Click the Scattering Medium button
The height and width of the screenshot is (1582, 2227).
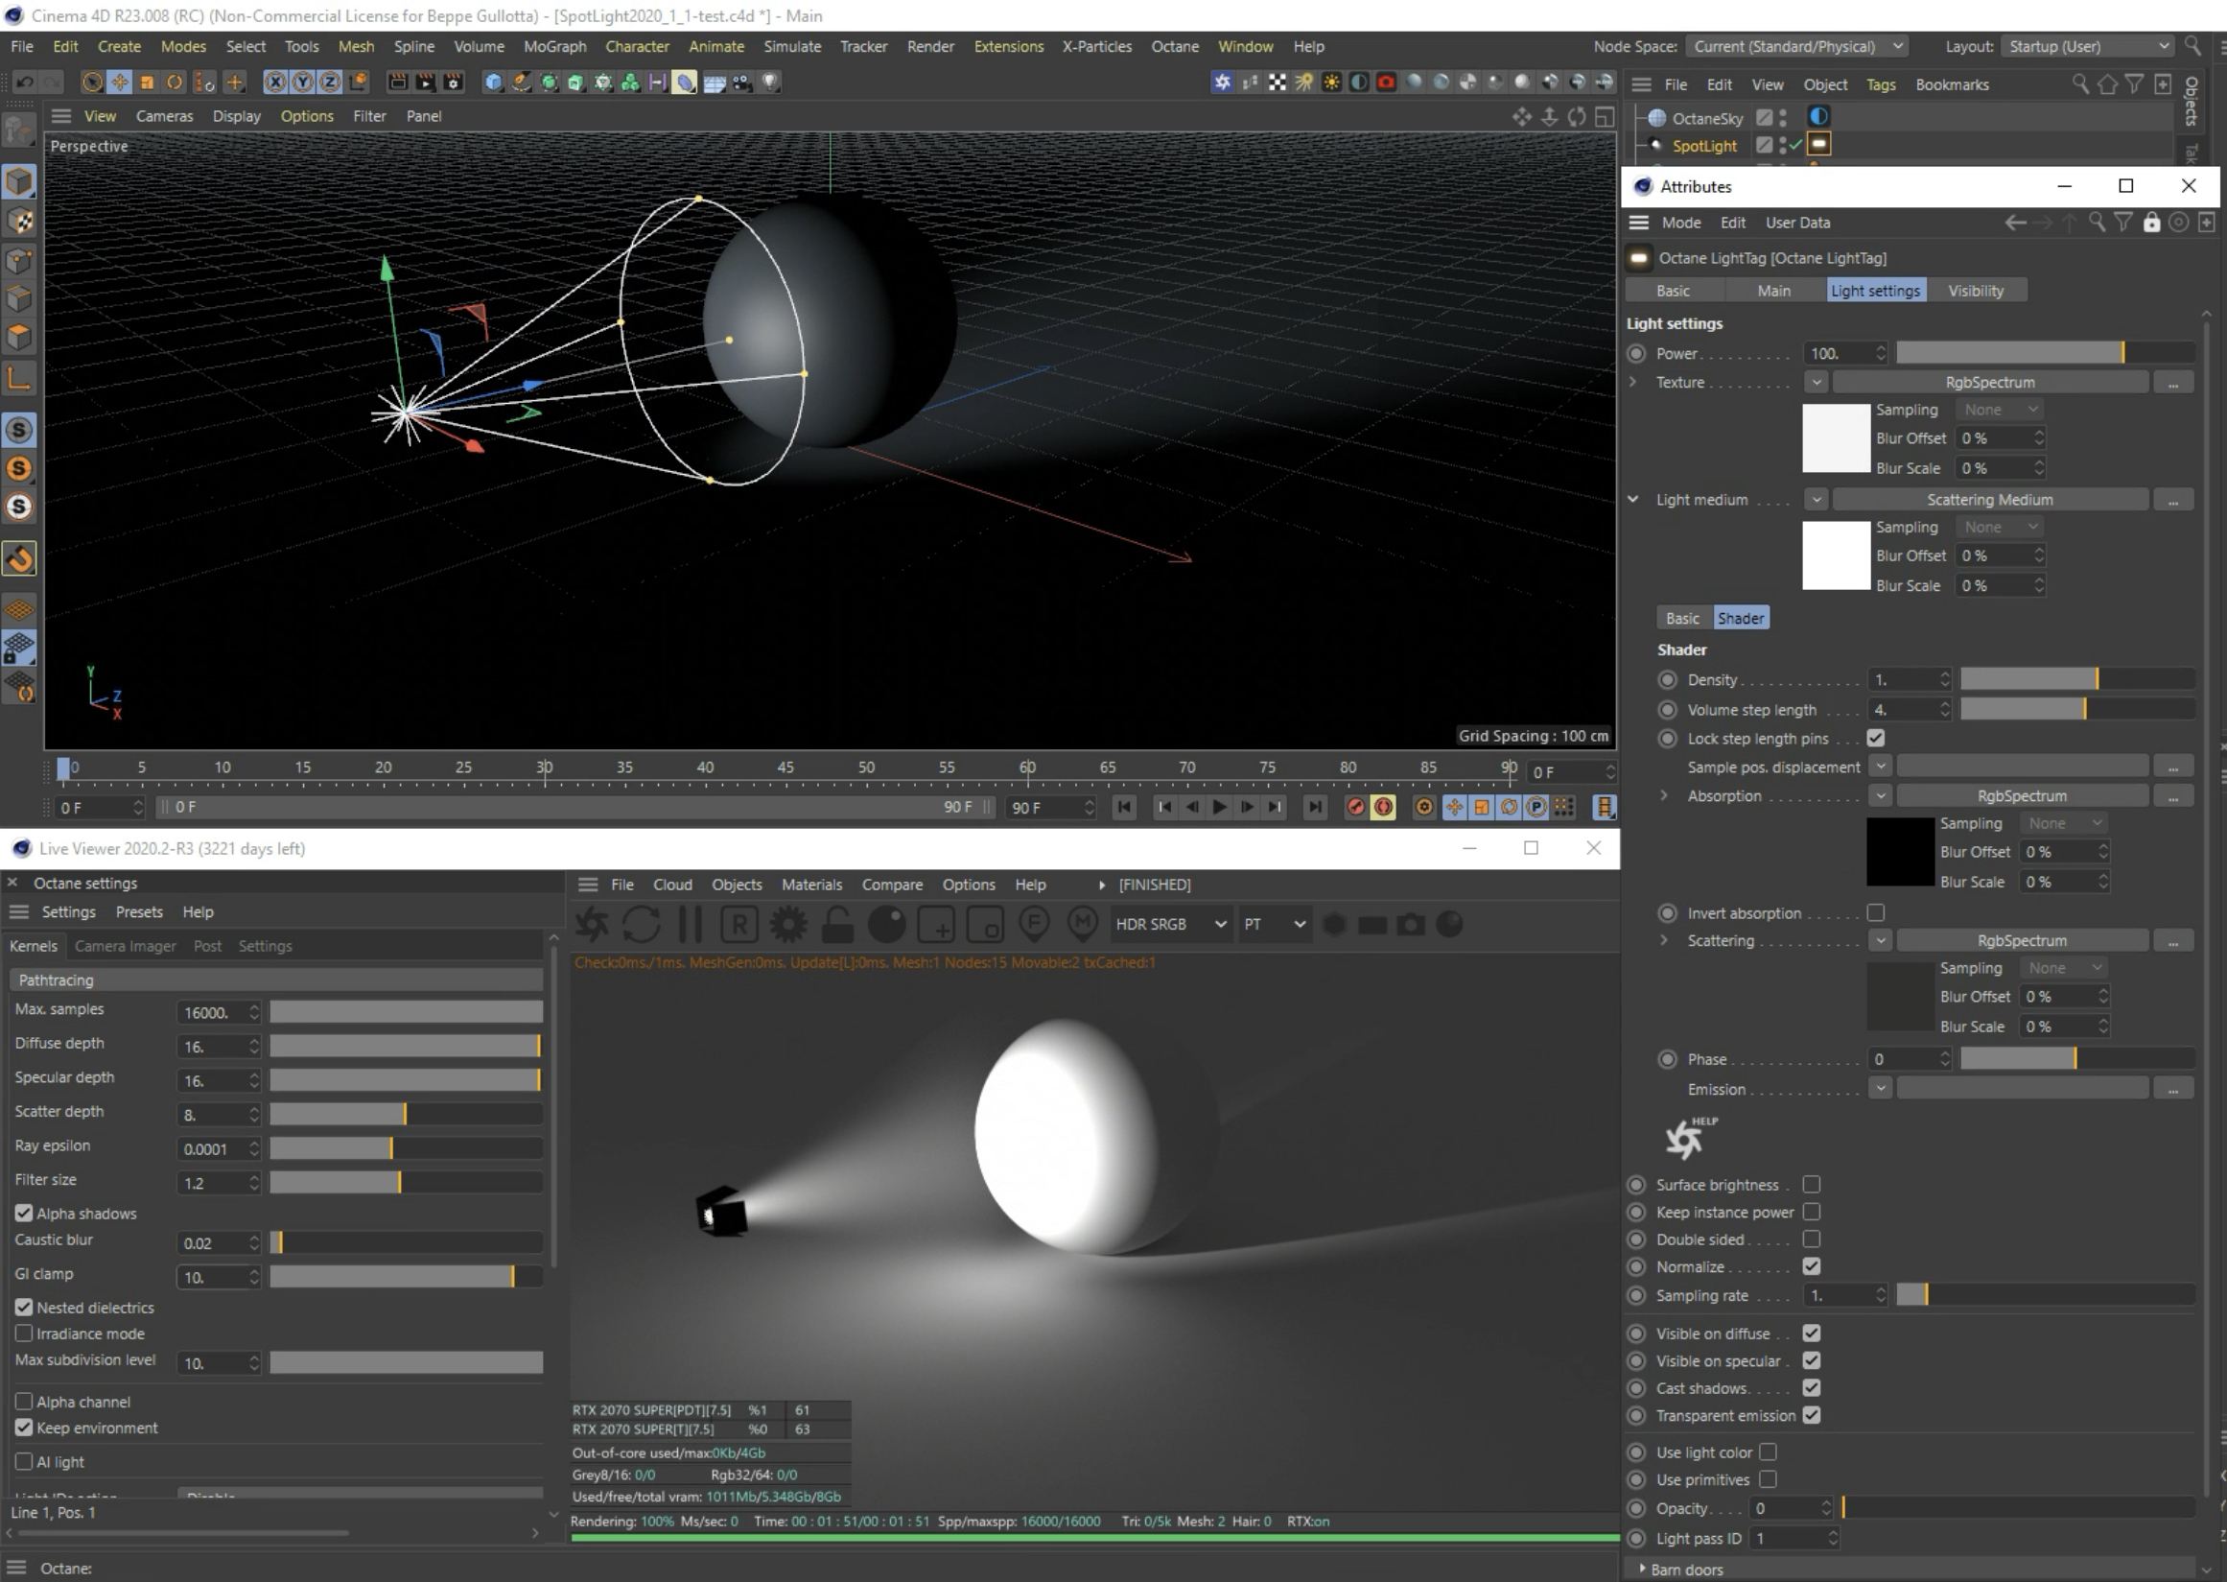1989,500
